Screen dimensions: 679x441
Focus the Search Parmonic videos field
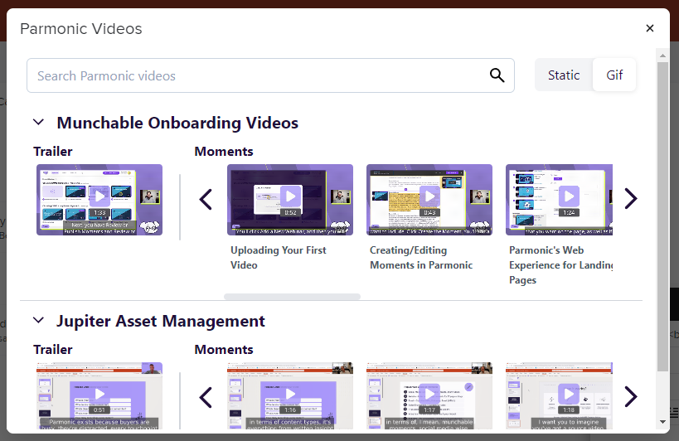pyautogui.click(x=270, y=75)
